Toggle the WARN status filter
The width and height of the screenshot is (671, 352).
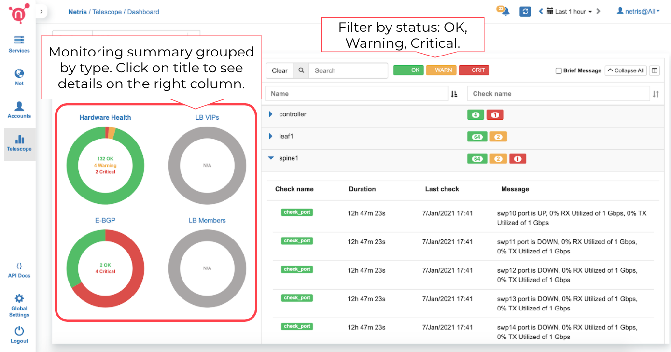pyautogui.click(x=441, y=70)
